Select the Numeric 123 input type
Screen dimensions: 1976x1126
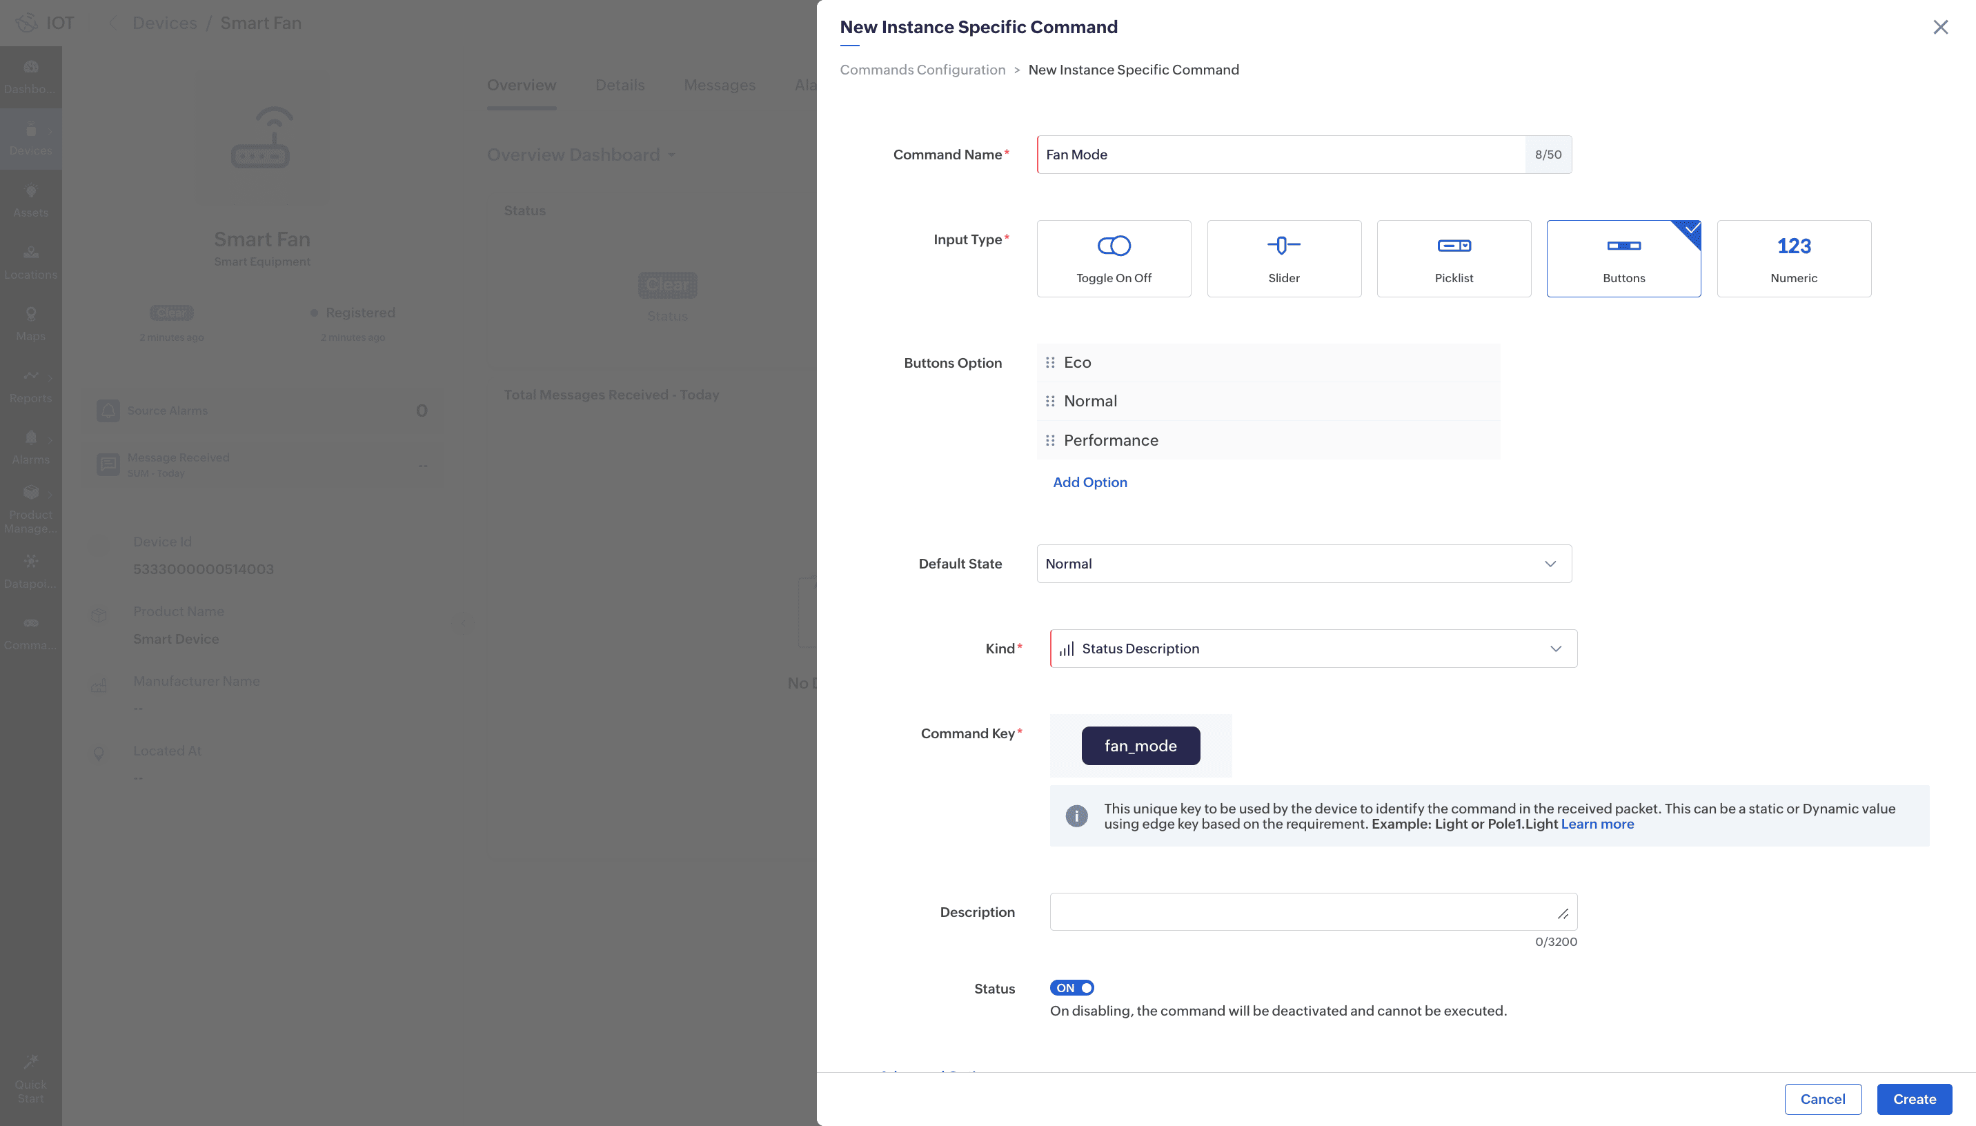[1794, 258]
